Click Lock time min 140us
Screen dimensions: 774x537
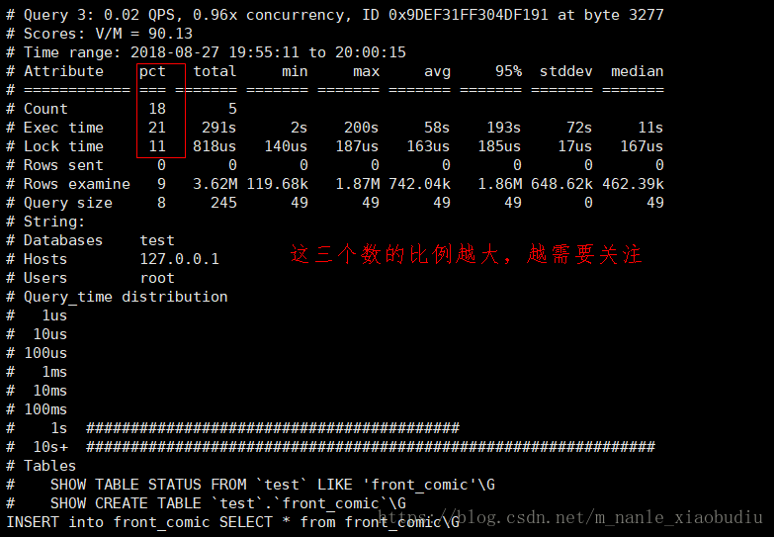click(x=286, y=146)
